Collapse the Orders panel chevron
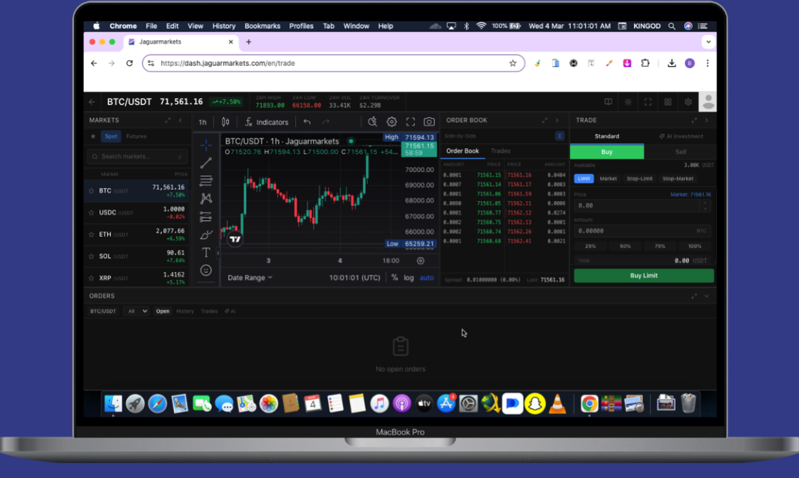The width and height of the screenshot is (799, 478). [706, 296]
